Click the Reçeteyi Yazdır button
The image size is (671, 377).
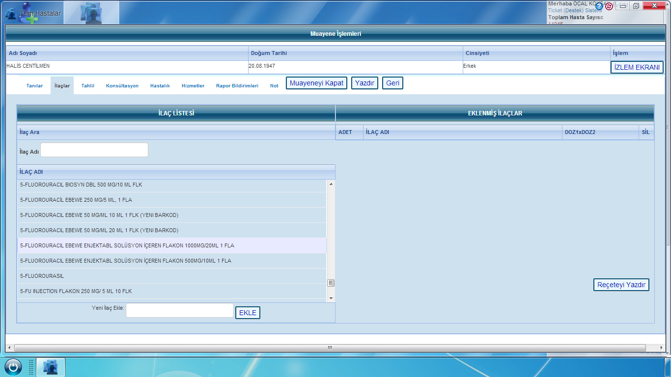click(x=621, y=285)
